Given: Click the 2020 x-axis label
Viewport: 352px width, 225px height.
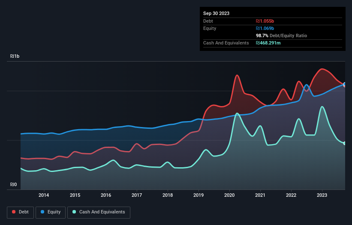Looking at the screenshot, I should coord(229,195).
